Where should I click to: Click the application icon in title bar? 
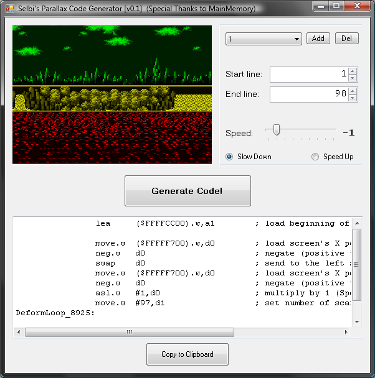10,9
